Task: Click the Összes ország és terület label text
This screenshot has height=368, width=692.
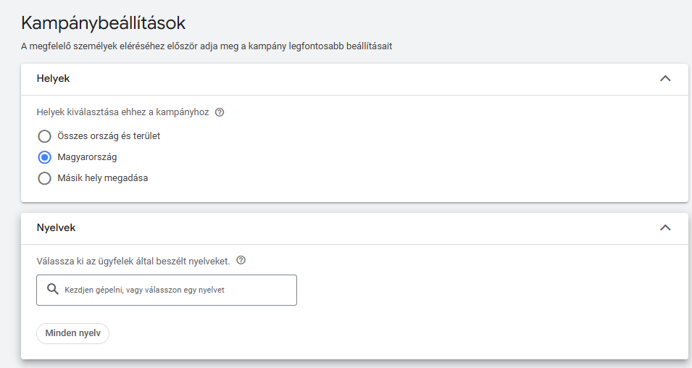Action: pyautogui.click(x=109, y=136)
